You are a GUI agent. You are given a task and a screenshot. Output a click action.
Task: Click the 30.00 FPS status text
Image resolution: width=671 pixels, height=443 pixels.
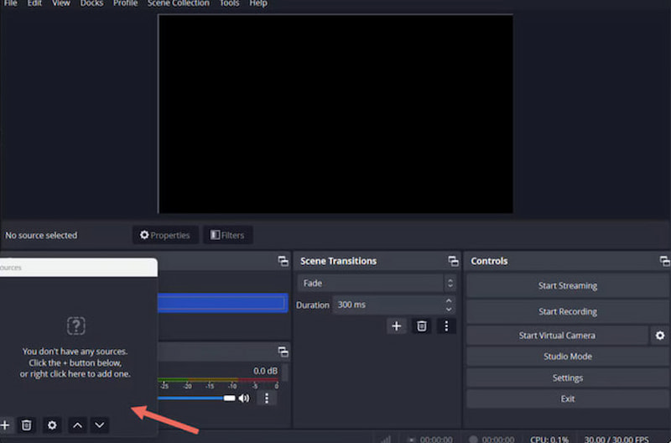coord(616,439)
